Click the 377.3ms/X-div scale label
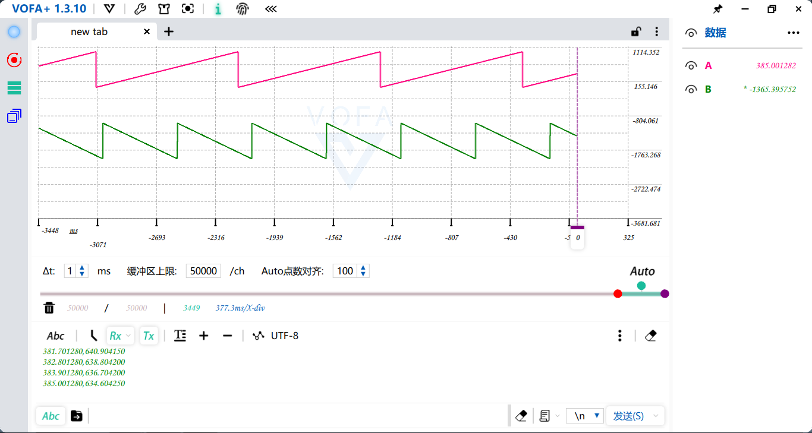The width and height of the screenshot is (812, 433). [240, 308]
